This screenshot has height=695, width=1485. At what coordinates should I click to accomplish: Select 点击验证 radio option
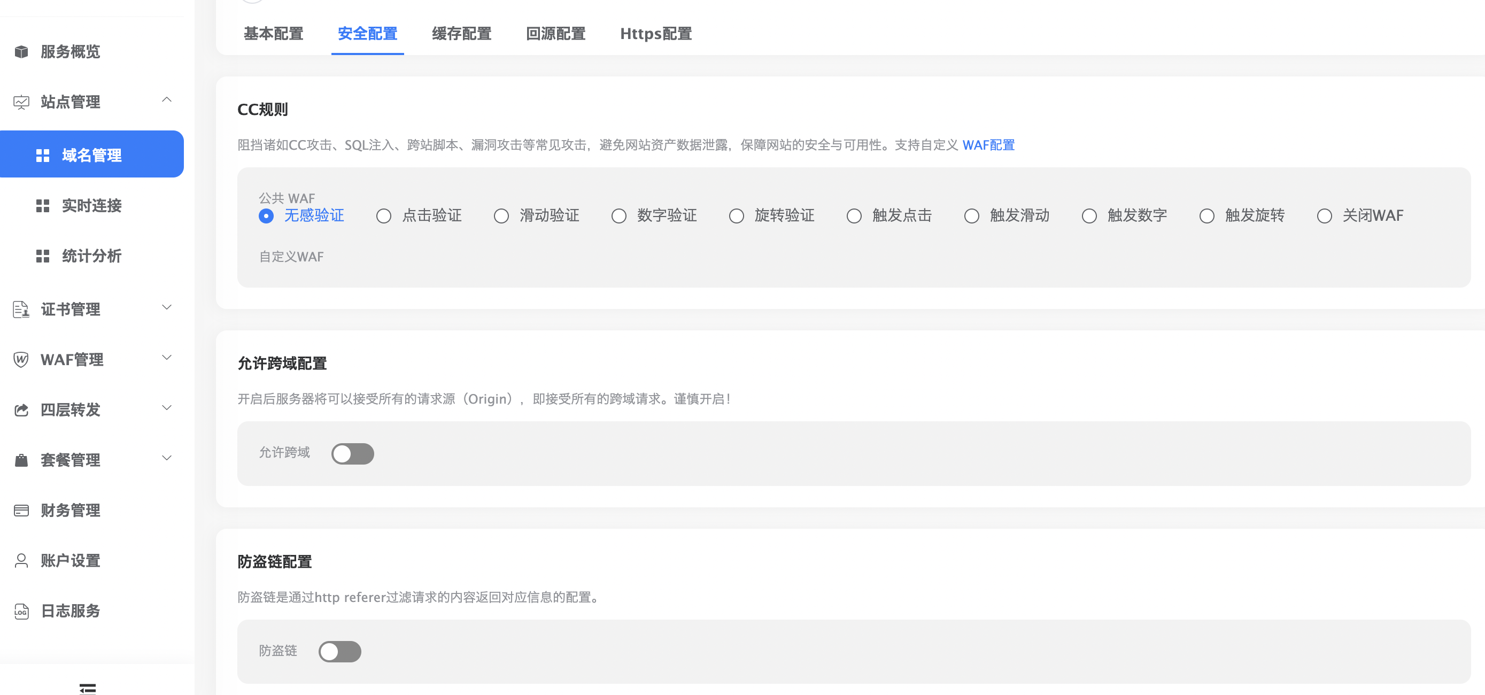(383, 215)
